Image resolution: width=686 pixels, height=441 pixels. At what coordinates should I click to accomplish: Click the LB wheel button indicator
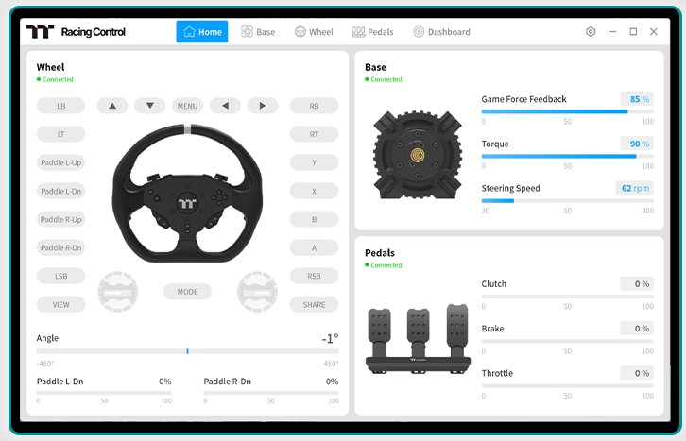coord(60,106)
